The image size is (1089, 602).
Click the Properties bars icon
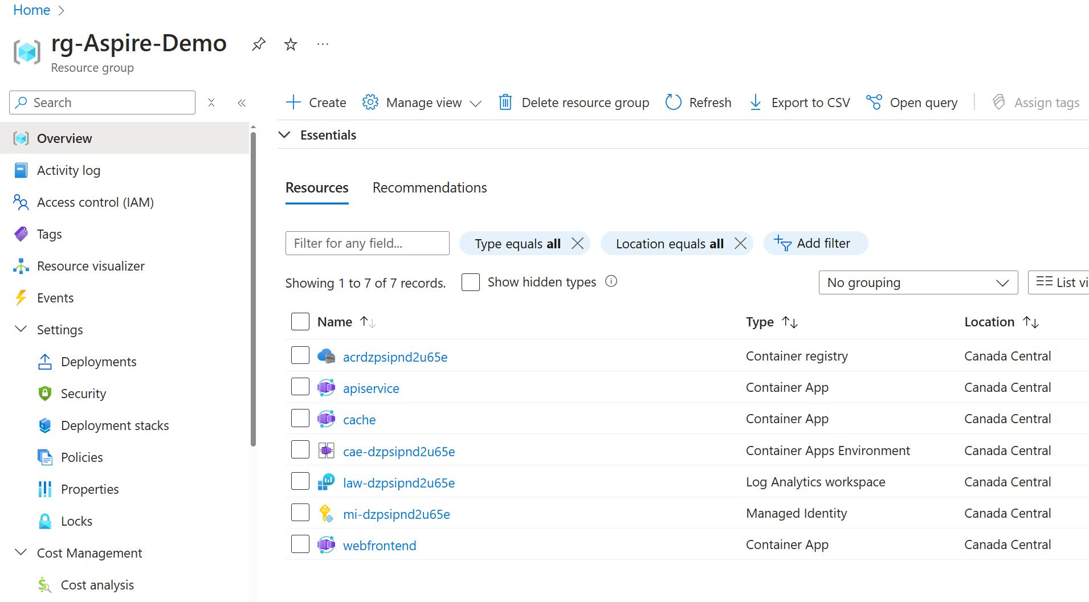(45, 489)
